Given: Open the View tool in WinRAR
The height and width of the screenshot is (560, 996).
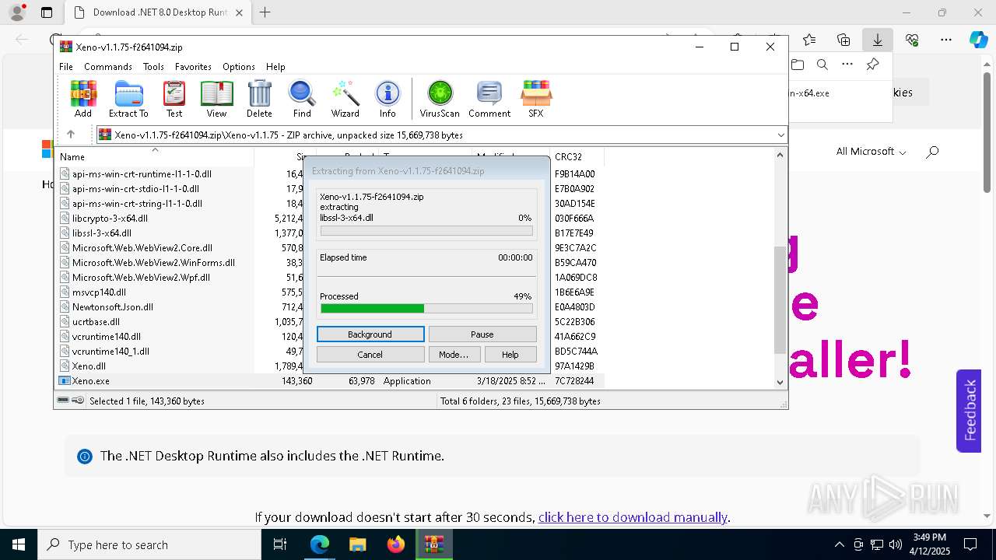Looking at the screenshot, I should [x=216, y=99].
